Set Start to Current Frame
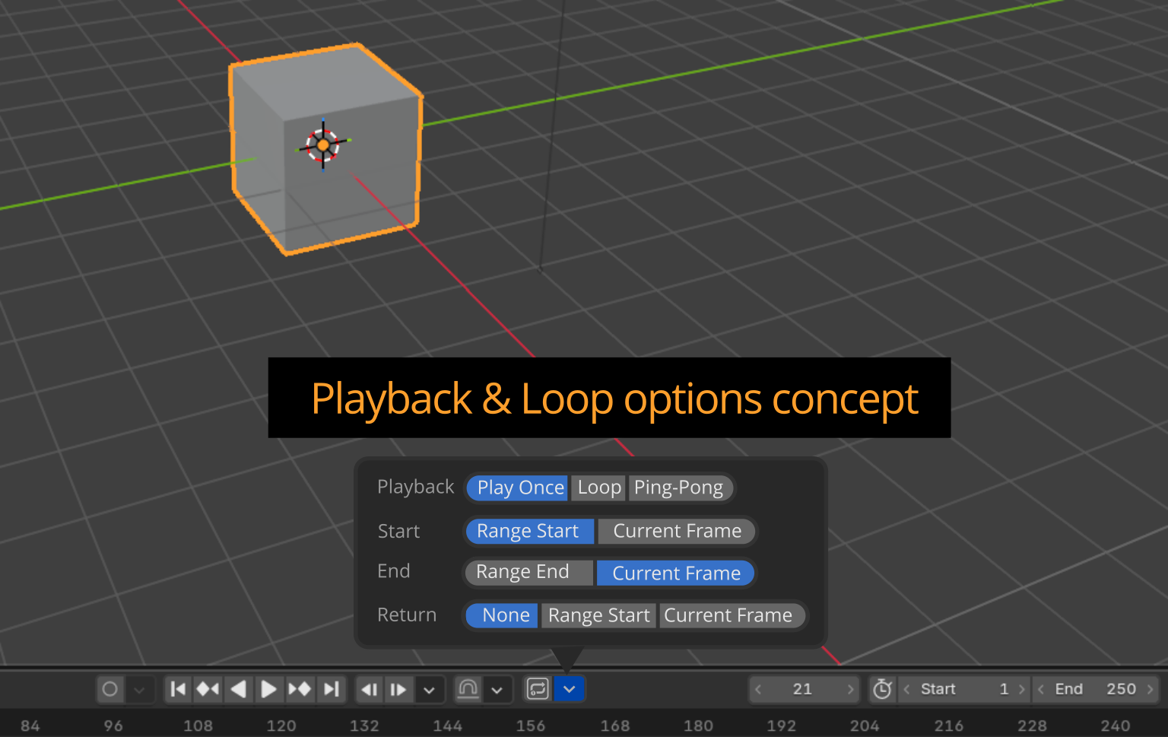1168x737 pixels. 677,531
